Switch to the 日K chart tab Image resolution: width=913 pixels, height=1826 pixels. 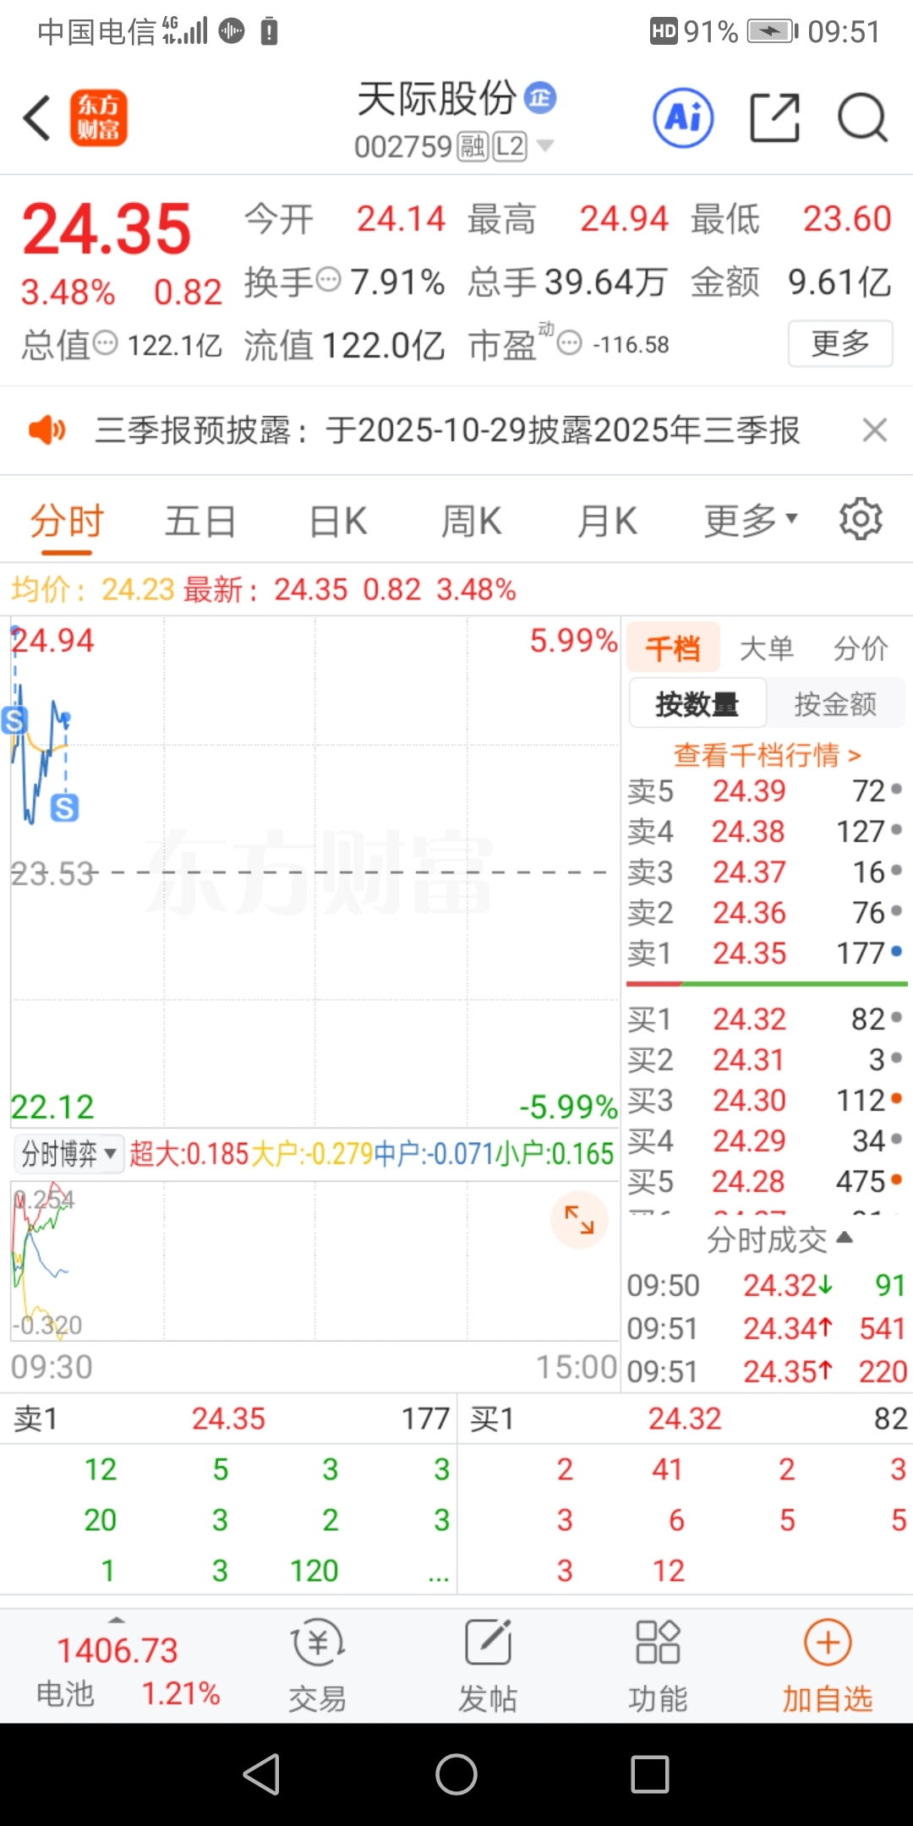(338, 522)
